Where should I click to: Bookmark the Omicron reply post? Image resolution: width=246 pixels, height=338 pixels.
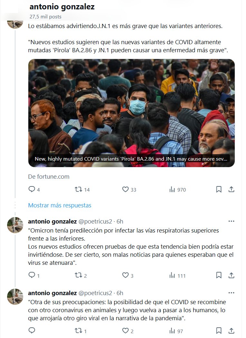click(x=219, y=275)
